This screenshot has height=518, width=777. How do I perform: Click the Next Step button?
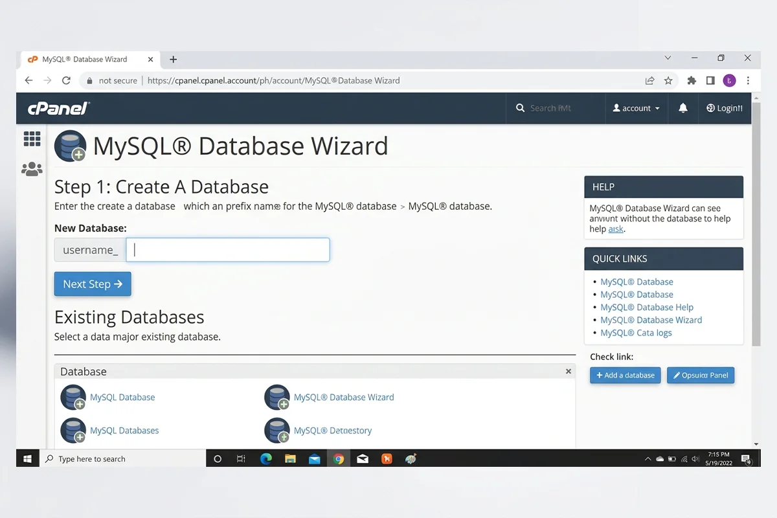[x=93, y=284]
